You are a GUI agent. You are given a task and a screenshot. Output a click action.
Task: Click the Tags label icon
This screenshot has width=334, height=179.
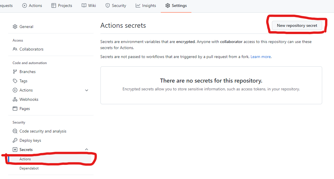pos(15,81)
